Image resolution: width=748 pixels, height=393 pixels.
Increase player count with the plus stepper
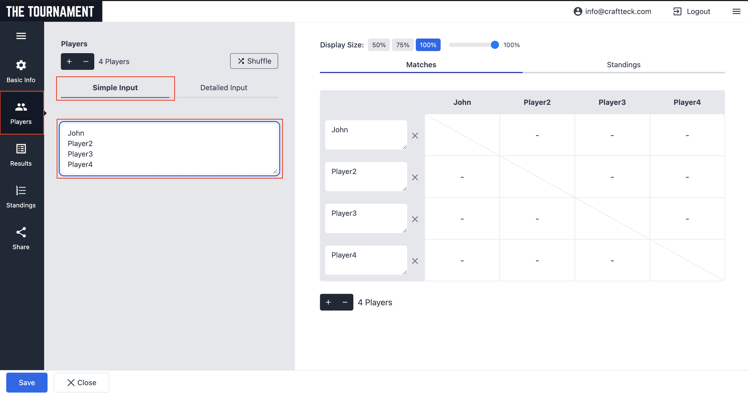[69, 61]
